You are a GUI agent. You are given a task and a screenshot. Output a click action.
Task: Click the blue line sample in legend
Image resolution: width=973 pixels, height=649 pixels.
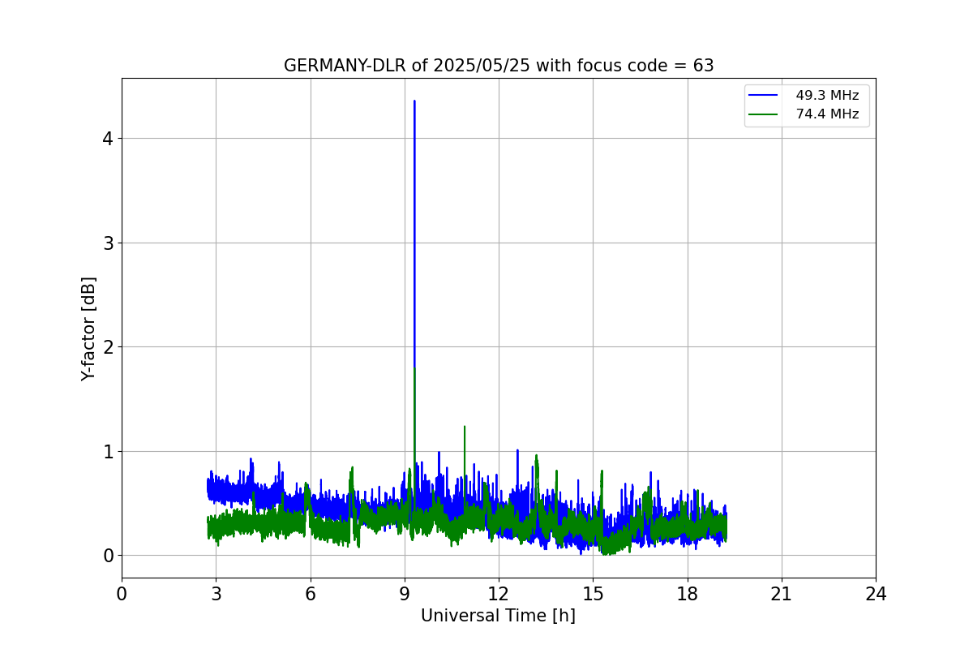pyautogui.click(x=763, y=96)
